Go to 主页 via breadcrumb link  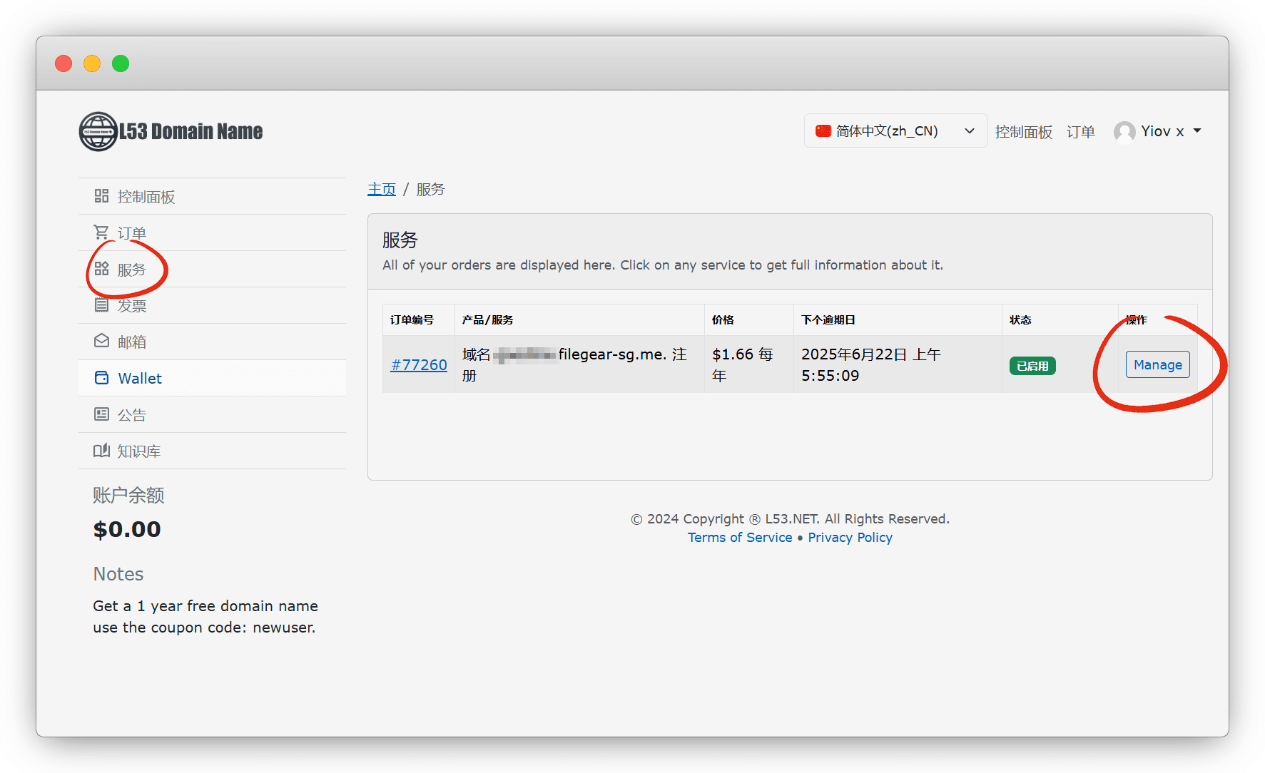(x=382, y=190)
